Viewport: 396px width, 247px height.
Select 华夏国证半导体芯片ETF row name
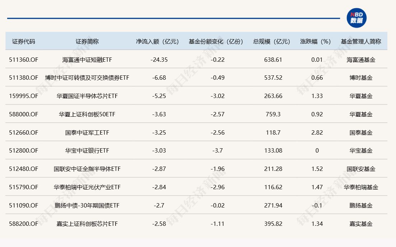[87, 96]
